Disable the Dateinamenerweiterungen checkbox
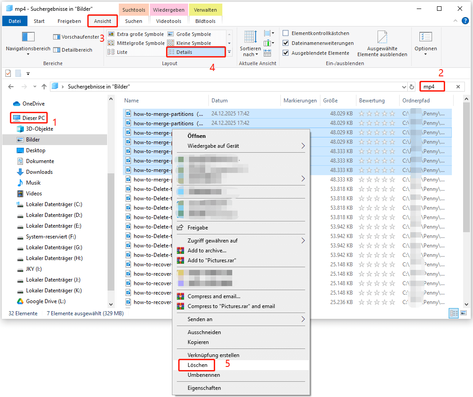The width and height of the screenshot is (473, 397). click(x=286, y=43)
